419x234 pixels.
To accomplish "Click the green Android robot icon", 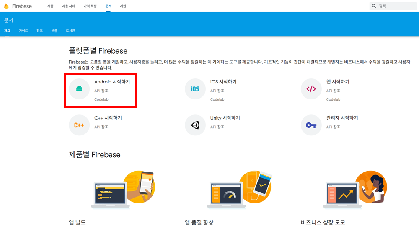I will tap(79, 89).
